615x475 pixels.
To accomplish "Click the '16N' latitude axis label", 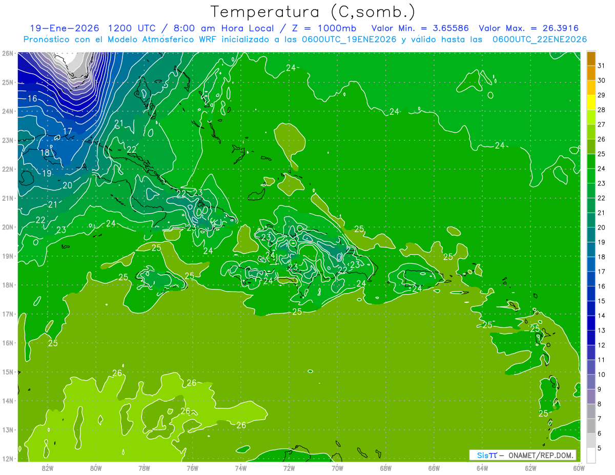I will tap(7, 343).
